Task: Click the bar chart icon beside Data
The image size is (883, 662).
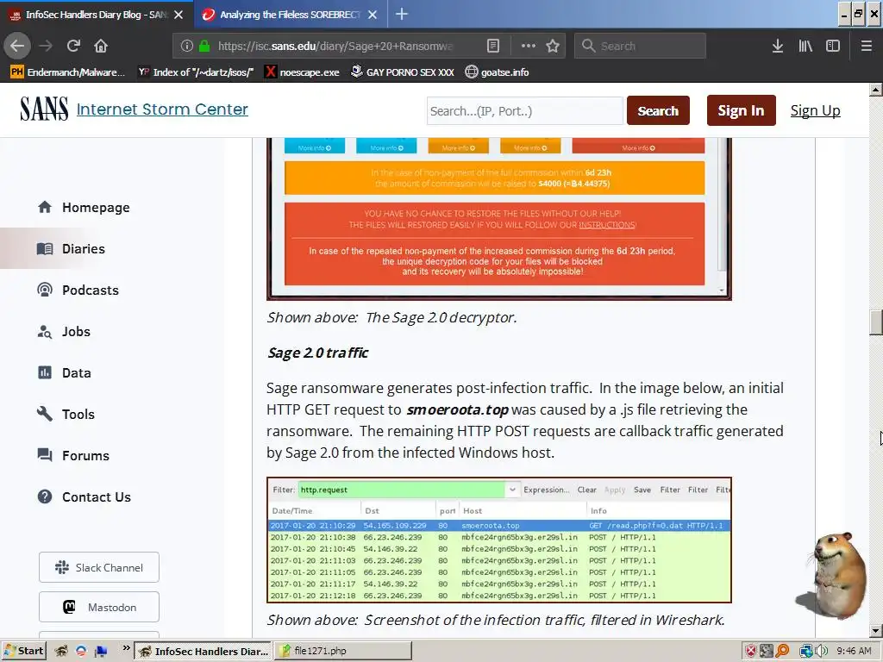Action: pos(45,372)
